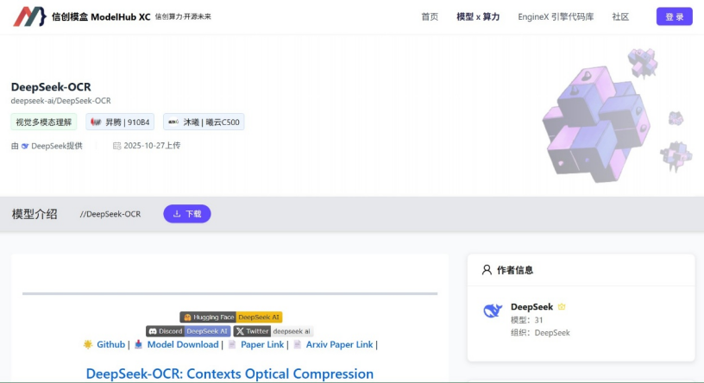Click the document icon beside Paper Link
This screenshot has height=383, width=704.
pyautogui.click(x=232, y=344)
